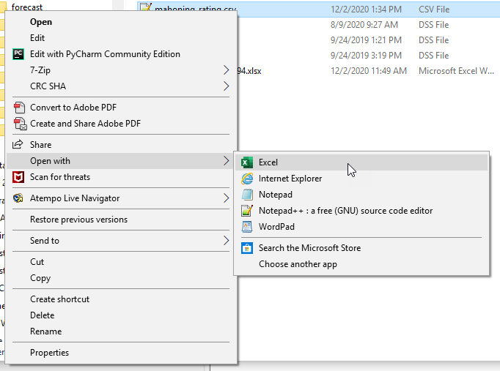
Task: Select Create shortcut
Action: pos(121,299)
